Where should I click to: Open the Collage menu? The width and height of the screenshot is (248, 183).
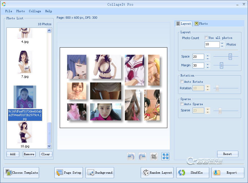tap(35, 11)
